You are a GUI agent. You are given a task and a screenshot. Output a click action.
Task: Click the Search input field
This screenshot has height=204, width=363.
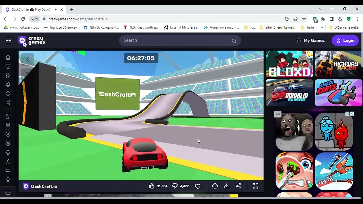coord(180,40)
